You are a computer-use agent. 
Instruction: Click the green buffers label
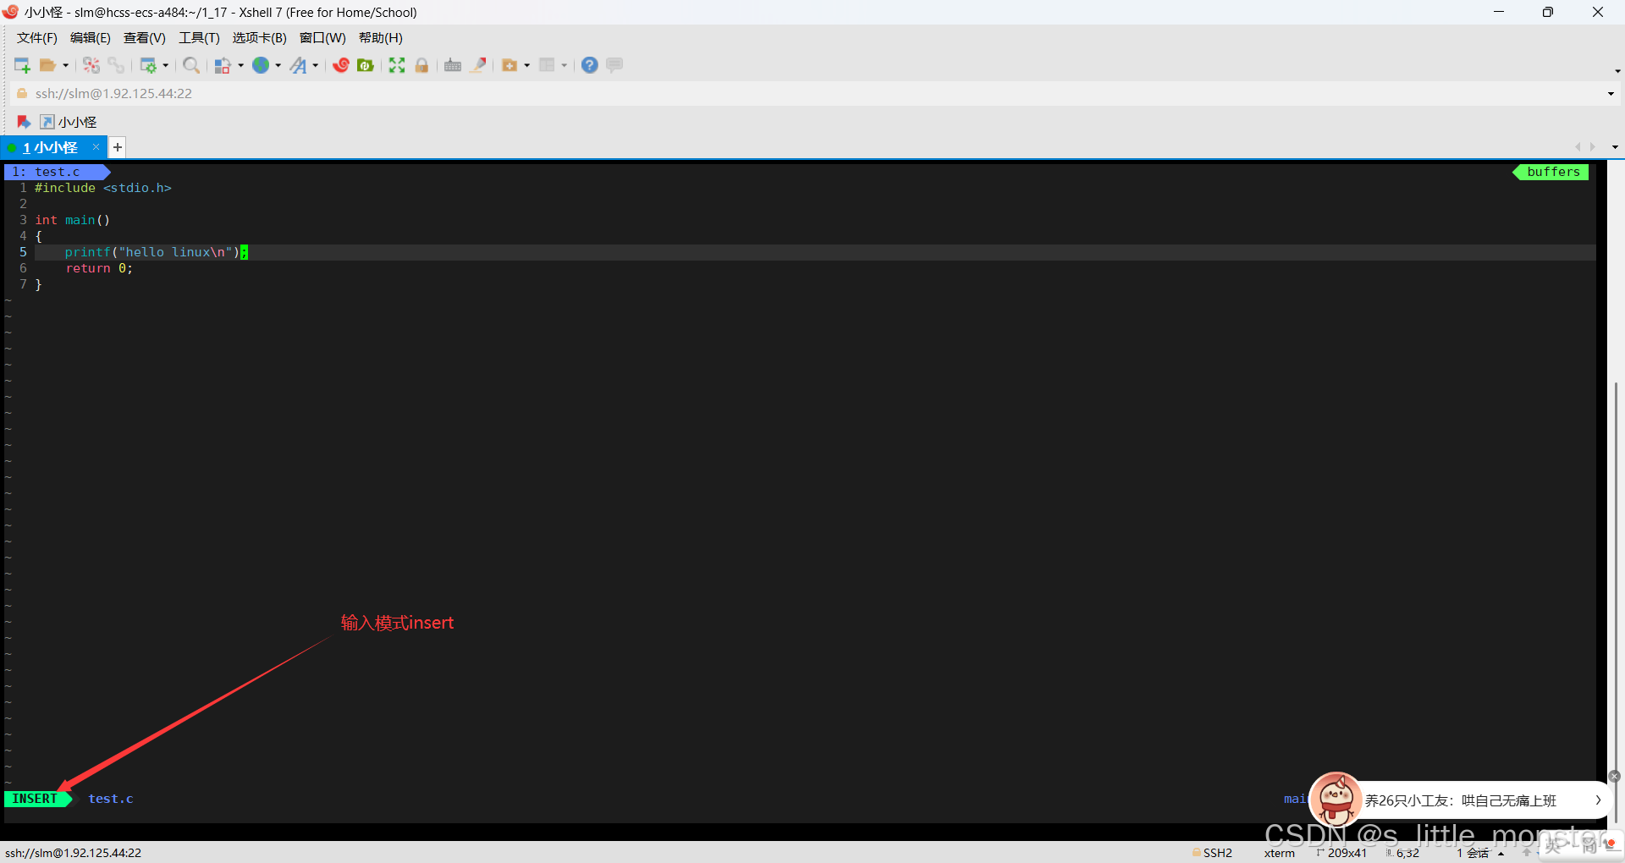(x=1552, y=172)
